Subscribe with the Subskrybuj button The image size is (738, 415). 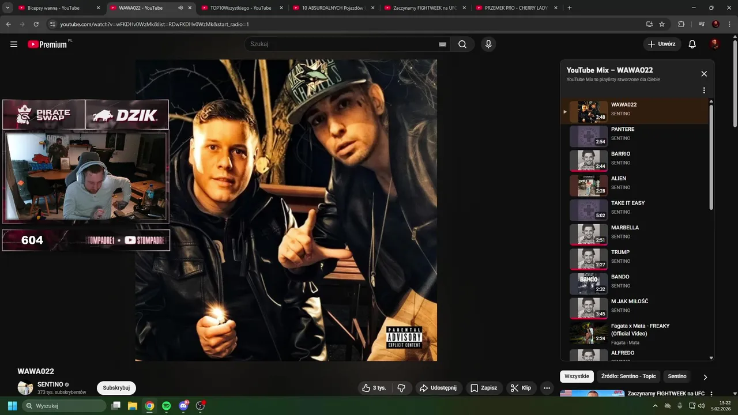(x=116, y=388)
